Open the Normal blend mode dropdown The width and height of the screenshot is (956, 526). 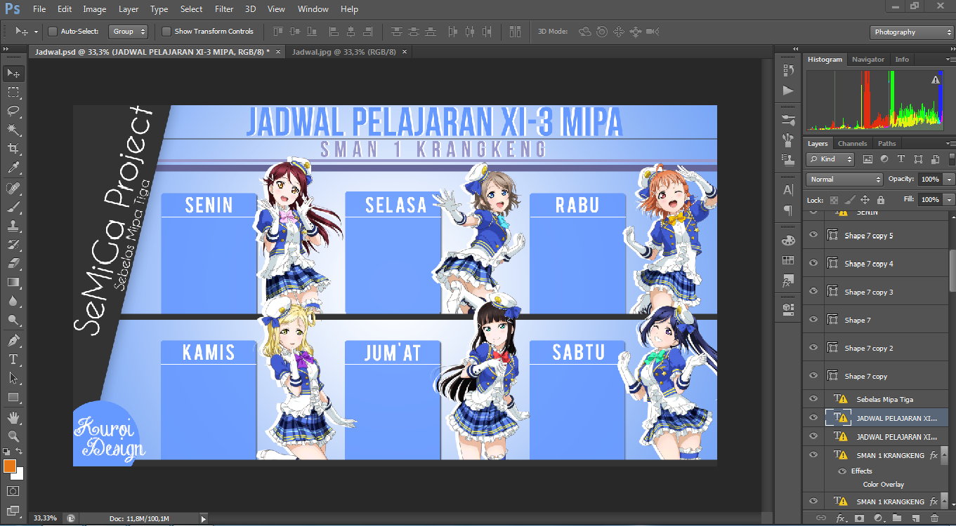point(844,180)
